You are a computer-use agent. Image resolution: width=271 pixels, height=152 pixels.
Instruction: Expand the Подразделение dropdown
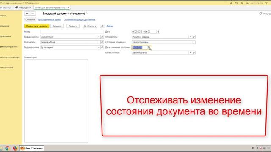pyautogui.click(x=99, y=47)
